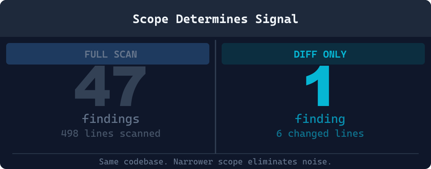431x169 pixels.
Task: Click the "6 changed lines" text
Action: click(x=320, y=134)
